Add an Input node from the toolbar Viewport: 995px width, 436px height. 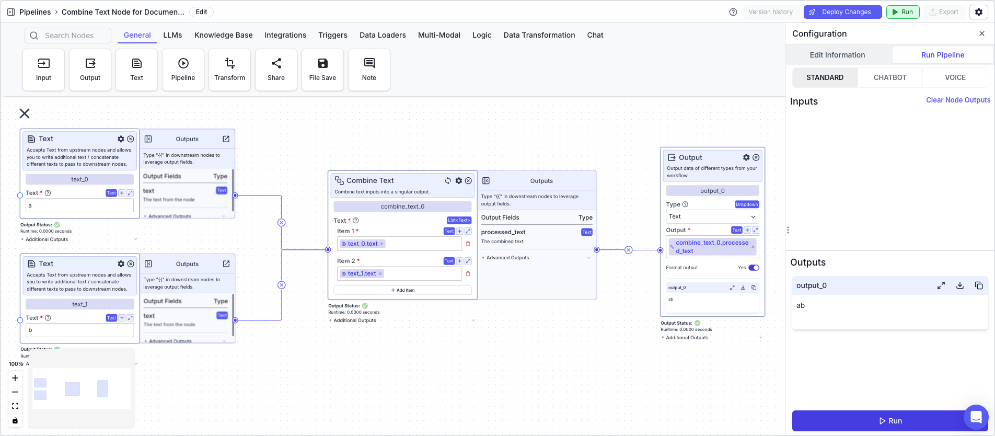[x=43, y=70]
